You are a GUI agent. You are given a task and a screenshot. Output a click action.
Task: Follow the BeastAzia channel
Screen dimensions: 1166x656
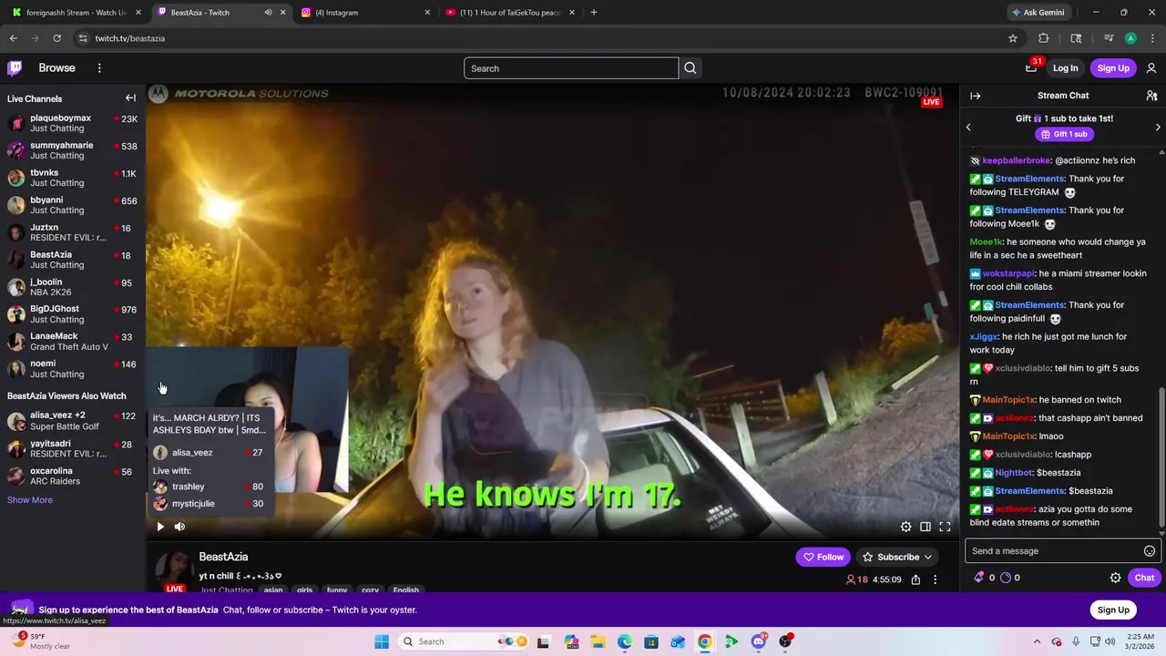823,557
